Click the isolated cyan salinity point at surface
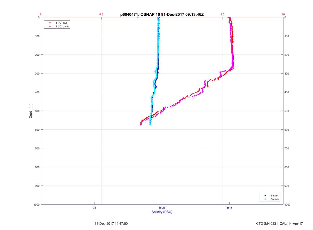The height and width of the screenshot is (230, 313). pos(138,17)
